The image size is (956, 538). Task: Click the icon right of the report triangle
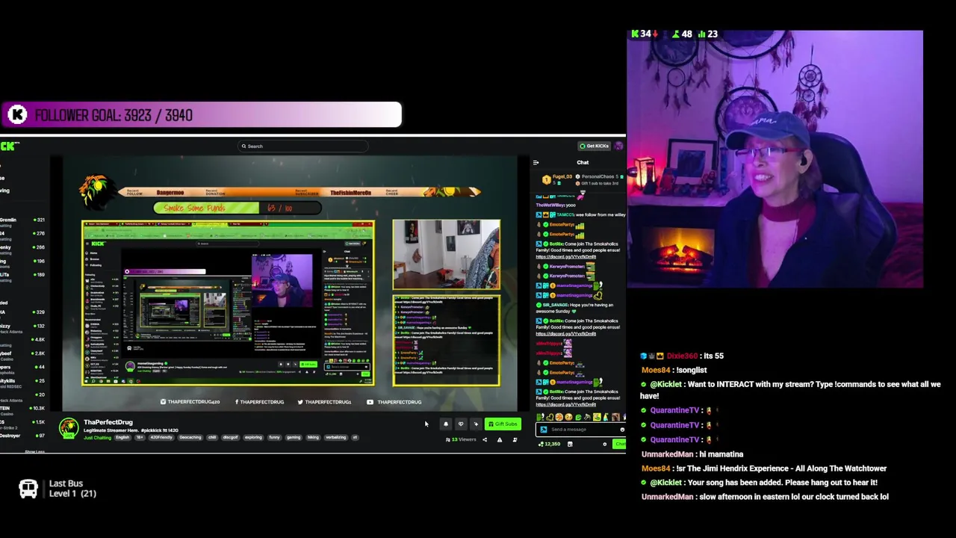(515, 439)
